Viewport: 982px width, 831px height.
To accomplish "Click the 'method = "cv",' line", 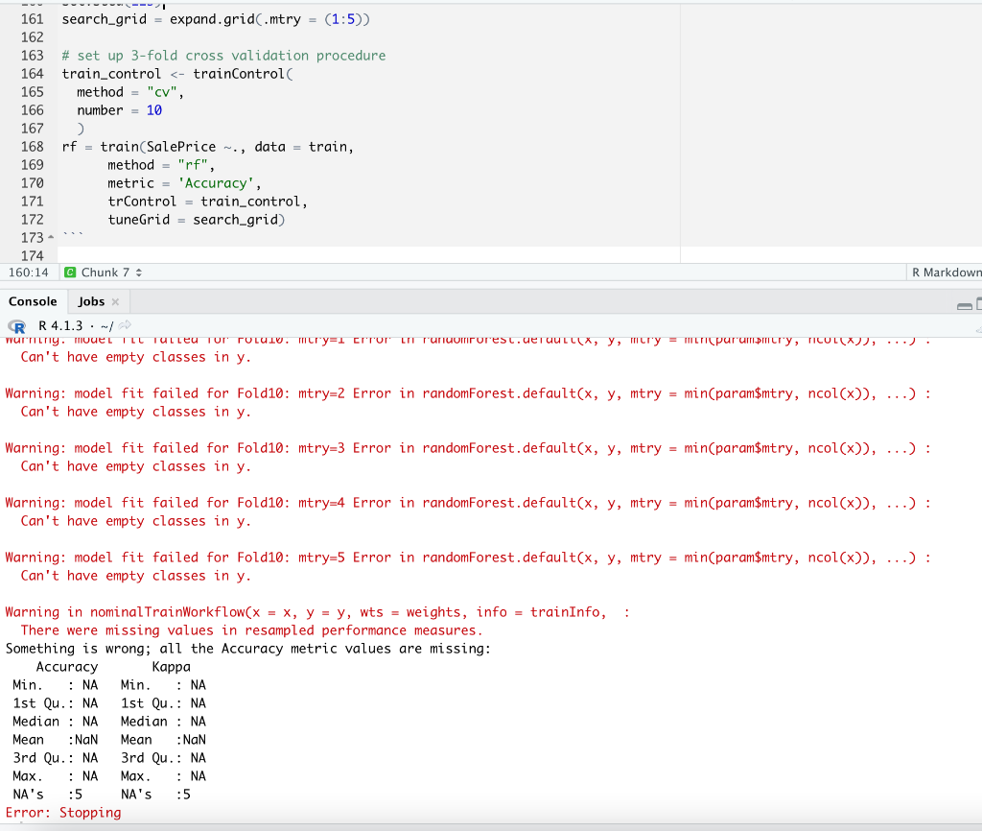I will (x=130, y=92).
